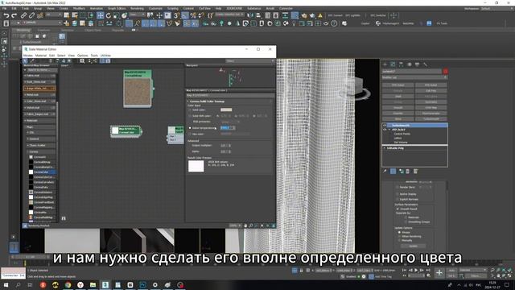
Task: Open File Explorer from the taskbar
Action: click(93, 284)
